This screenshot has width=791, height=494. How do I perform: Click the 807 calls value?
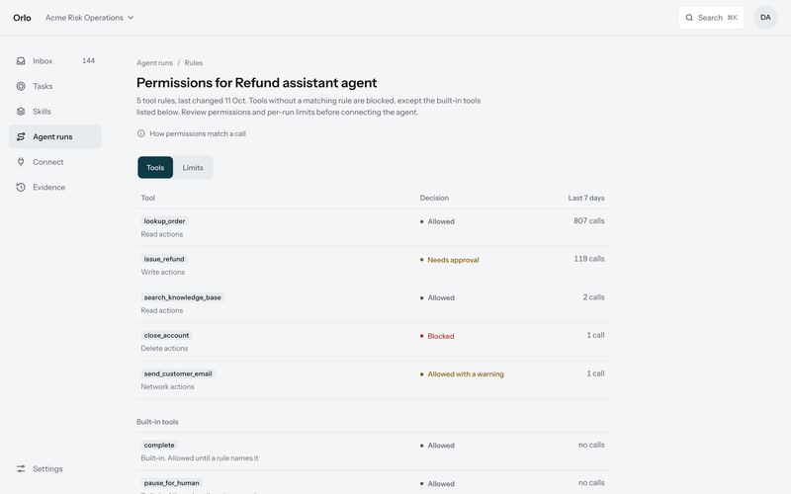[x=588, y=220]
